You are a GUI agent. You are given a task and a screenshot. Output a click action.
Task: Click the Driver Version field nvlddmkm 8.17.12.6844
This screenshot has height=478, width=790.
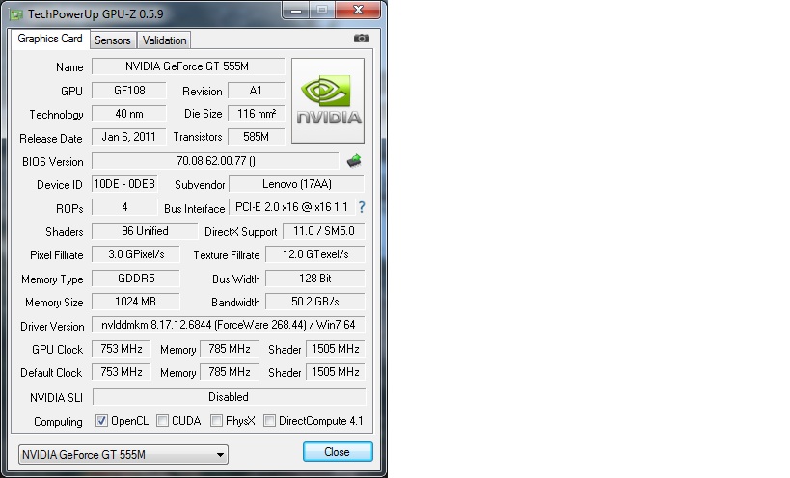pos(229,325)
